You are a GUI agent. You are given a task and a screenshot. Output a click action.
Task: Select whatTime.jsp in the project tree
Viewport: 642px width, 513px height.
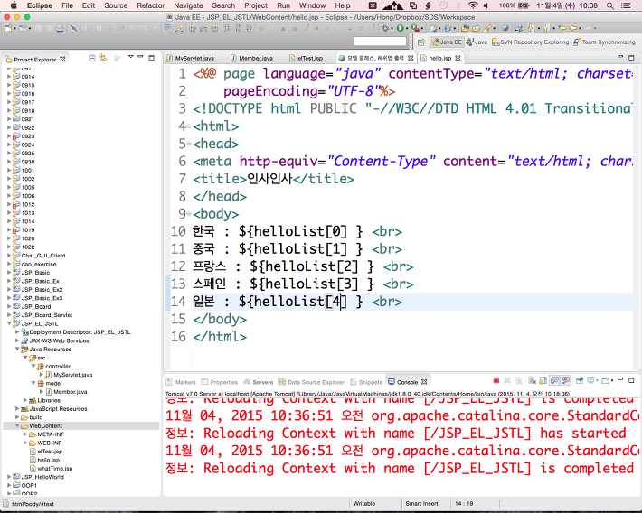pos(55,469)
